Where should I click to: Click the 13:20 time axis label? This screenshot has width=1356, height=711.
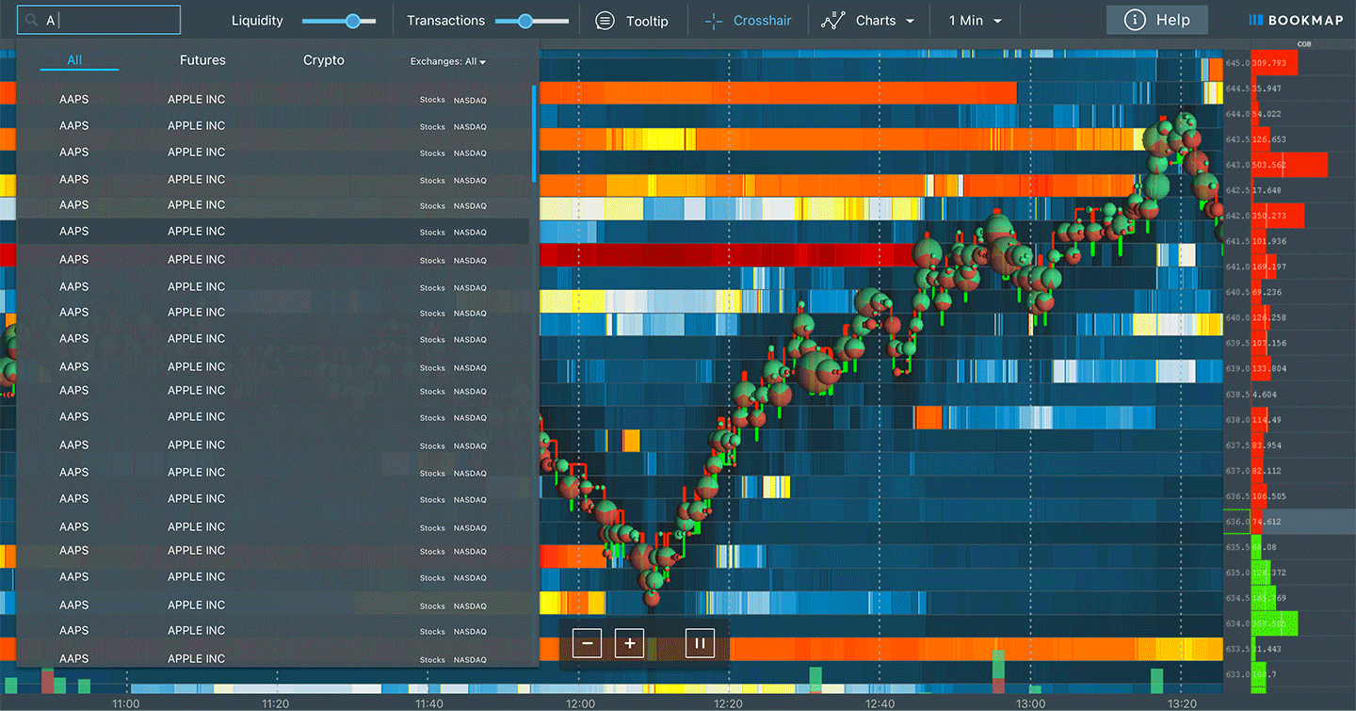(x=1182, y=703)
